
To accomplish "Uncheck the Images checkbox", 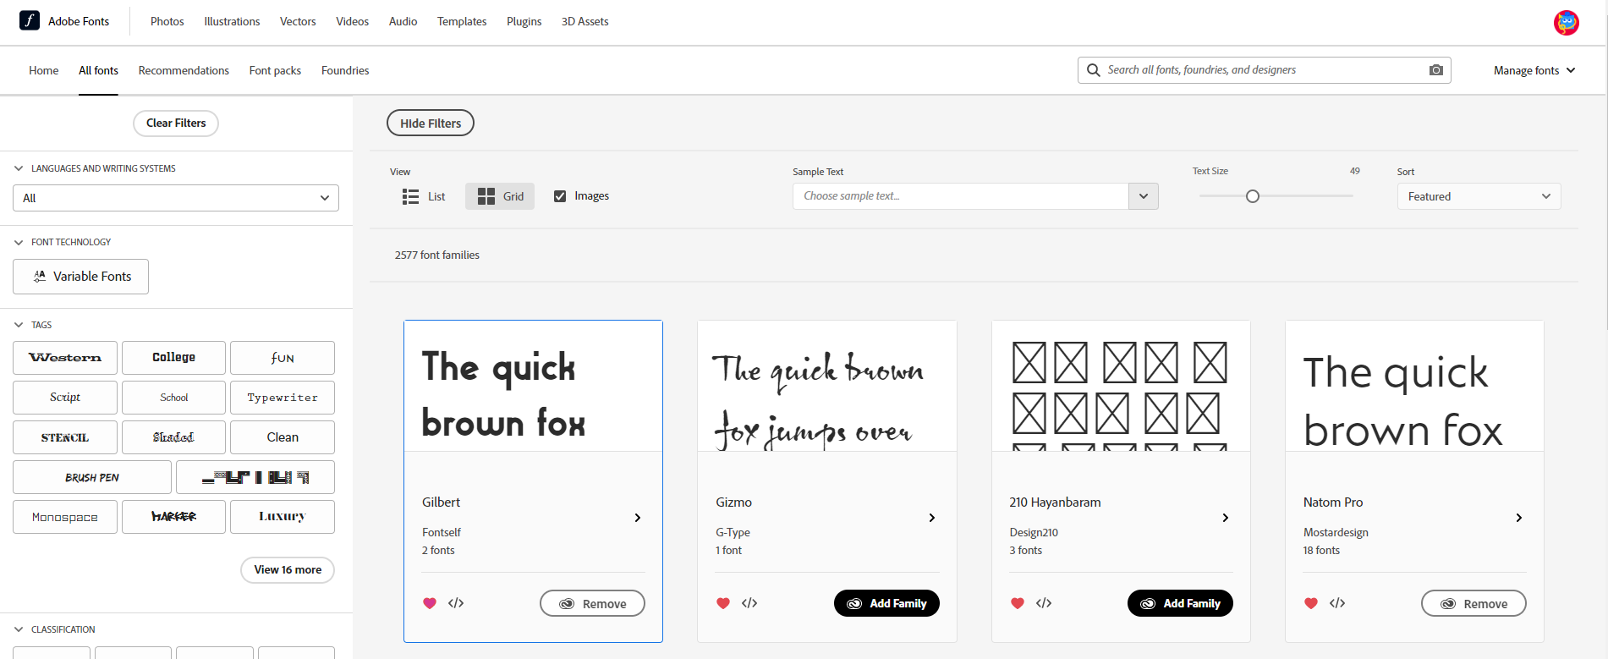I will [560, 196].
